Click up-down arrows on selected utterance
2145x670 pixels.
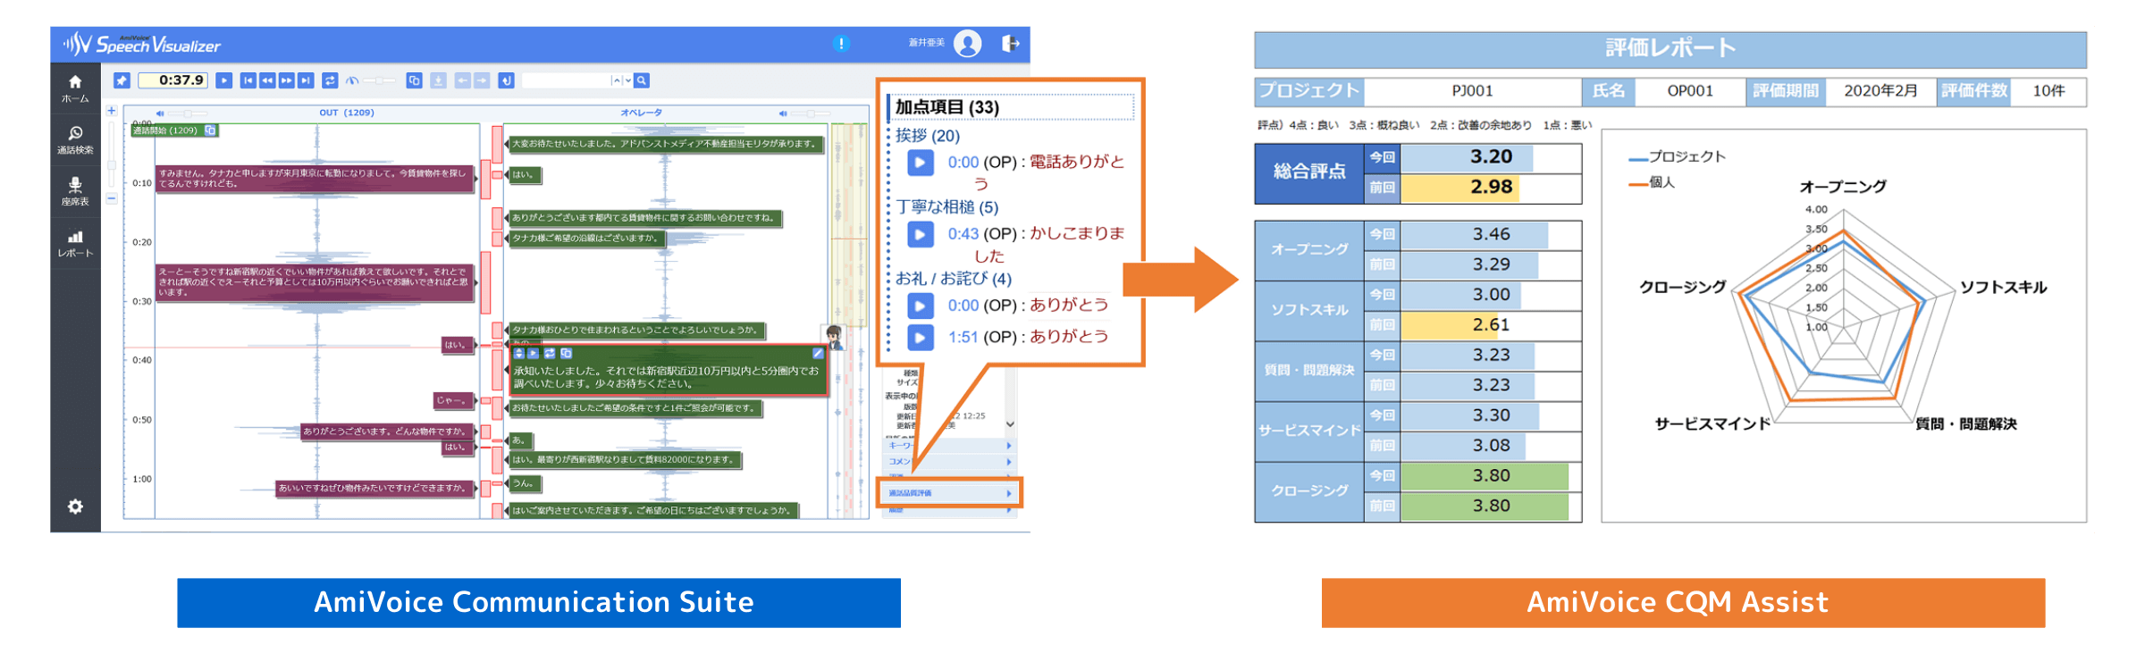tap(518, 354)
